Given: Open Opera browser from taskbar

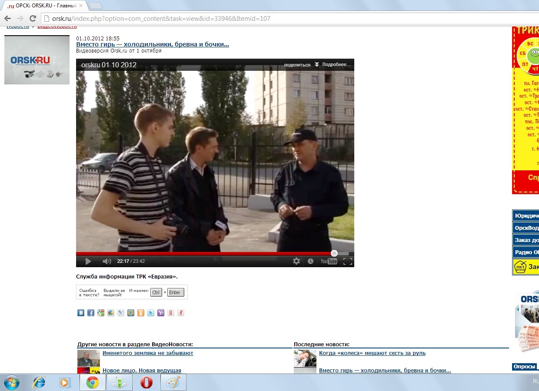Looking at the screenshot, I should pyautogui.click(x=146, y=383).
